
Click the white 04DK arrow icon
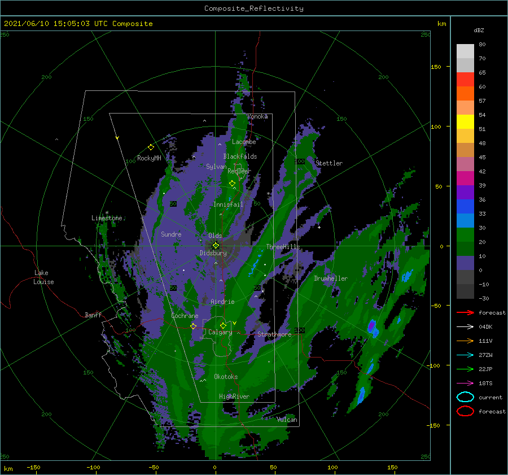[465, 327]
